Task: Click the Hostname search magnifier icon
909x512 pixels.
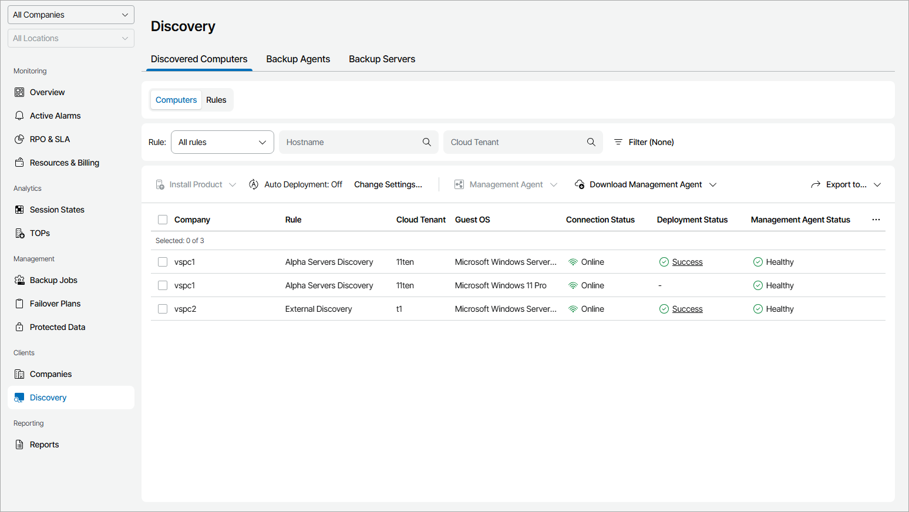Action: (427, 142)
